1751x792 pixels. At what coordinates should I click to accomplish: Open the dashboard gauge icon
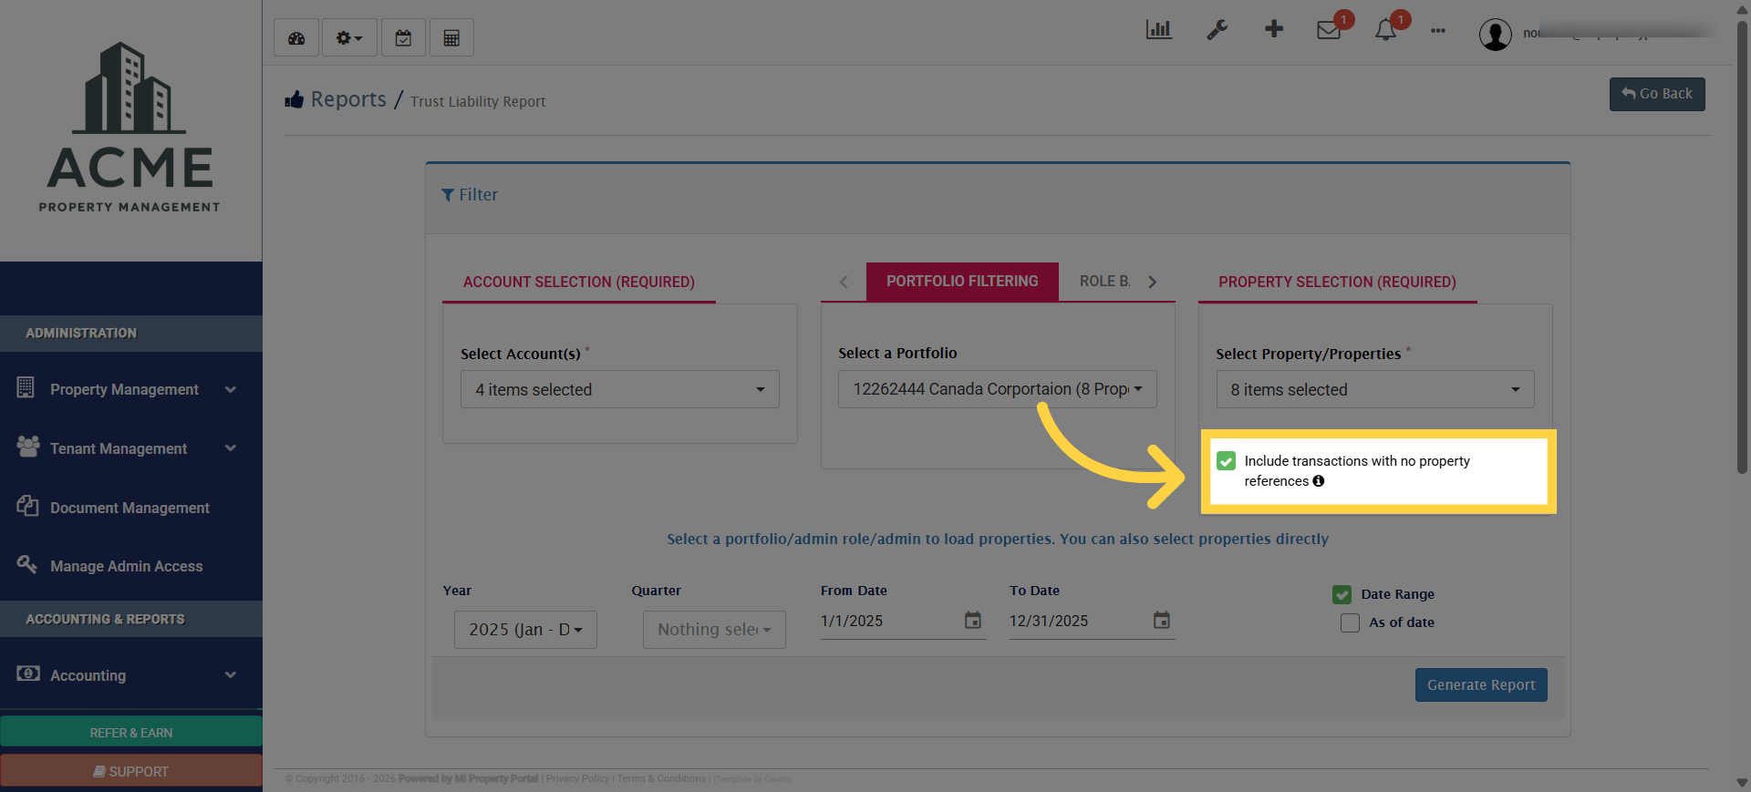pyautogui.click(x=296, y=38)
